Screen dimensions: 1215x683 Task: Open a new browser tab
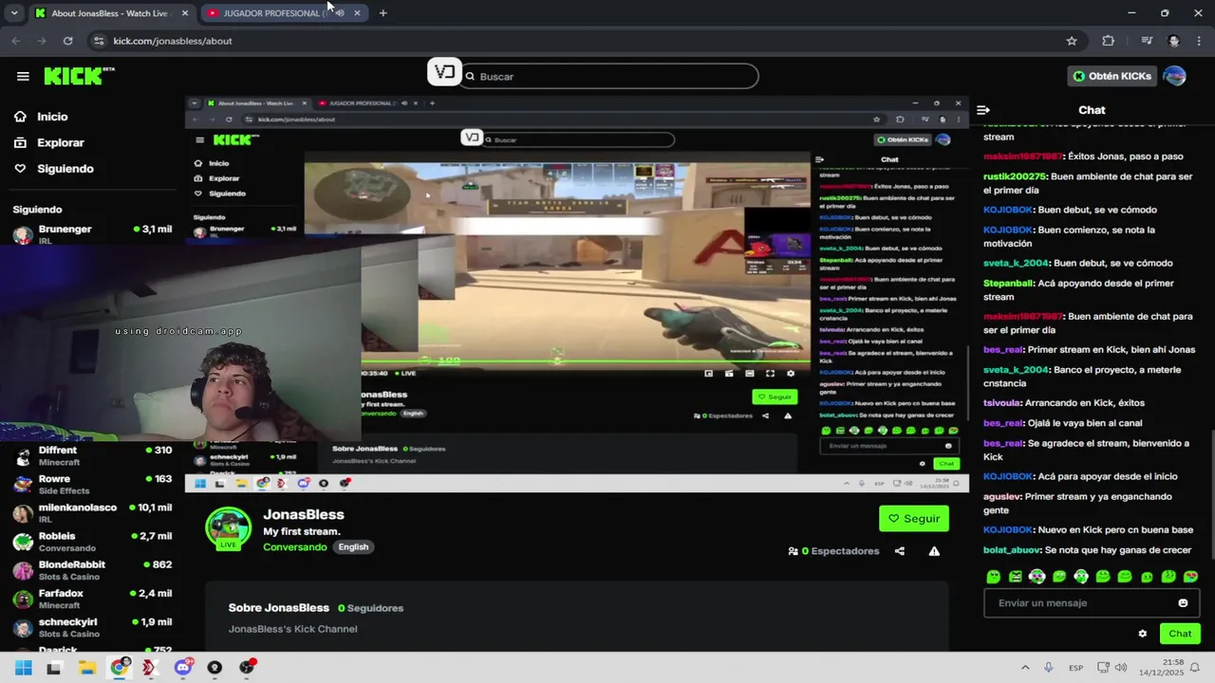[x=383, y=13]
